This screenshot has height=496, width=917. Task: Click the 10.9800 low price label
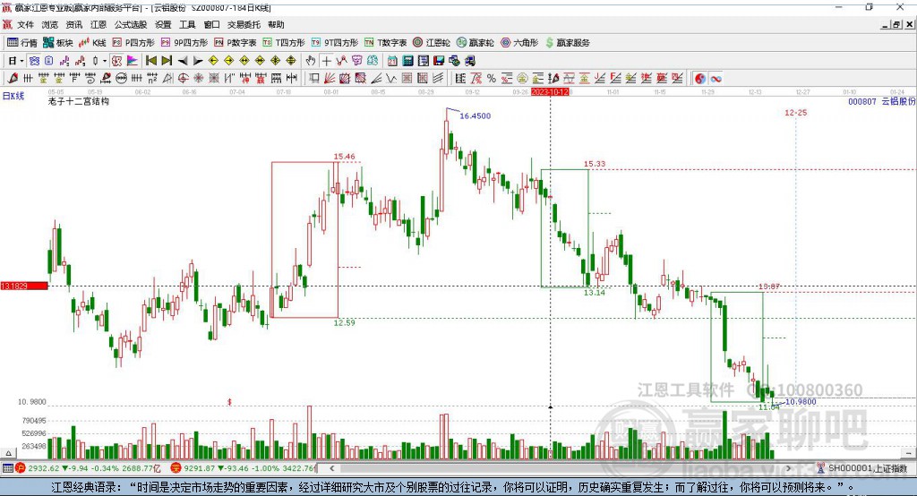pyautogui.click(x=801, y=402)
